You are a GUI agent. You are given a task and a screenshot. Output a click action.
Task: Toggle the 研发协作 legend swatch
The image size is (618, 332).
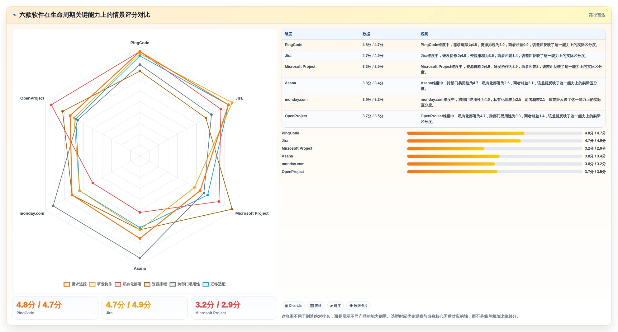[x=92, y=284]
